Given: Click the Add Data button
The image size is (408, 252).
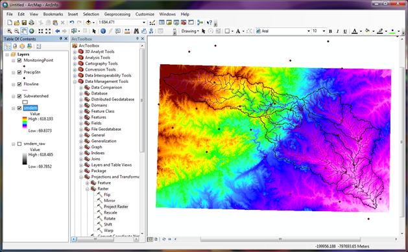Looking at the screenshot, I should coord(88,23).
